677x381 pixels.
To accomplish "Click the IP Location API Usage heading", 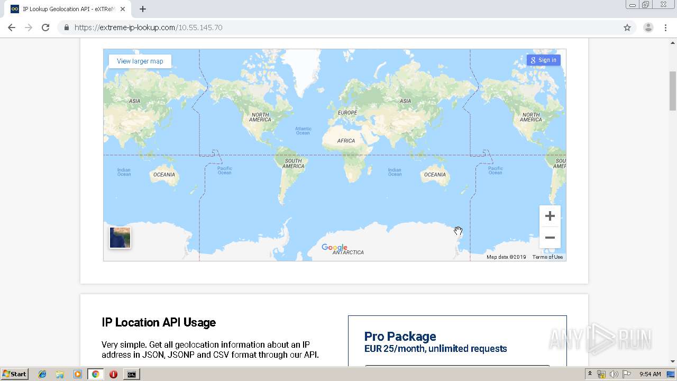I will (159, 323).
